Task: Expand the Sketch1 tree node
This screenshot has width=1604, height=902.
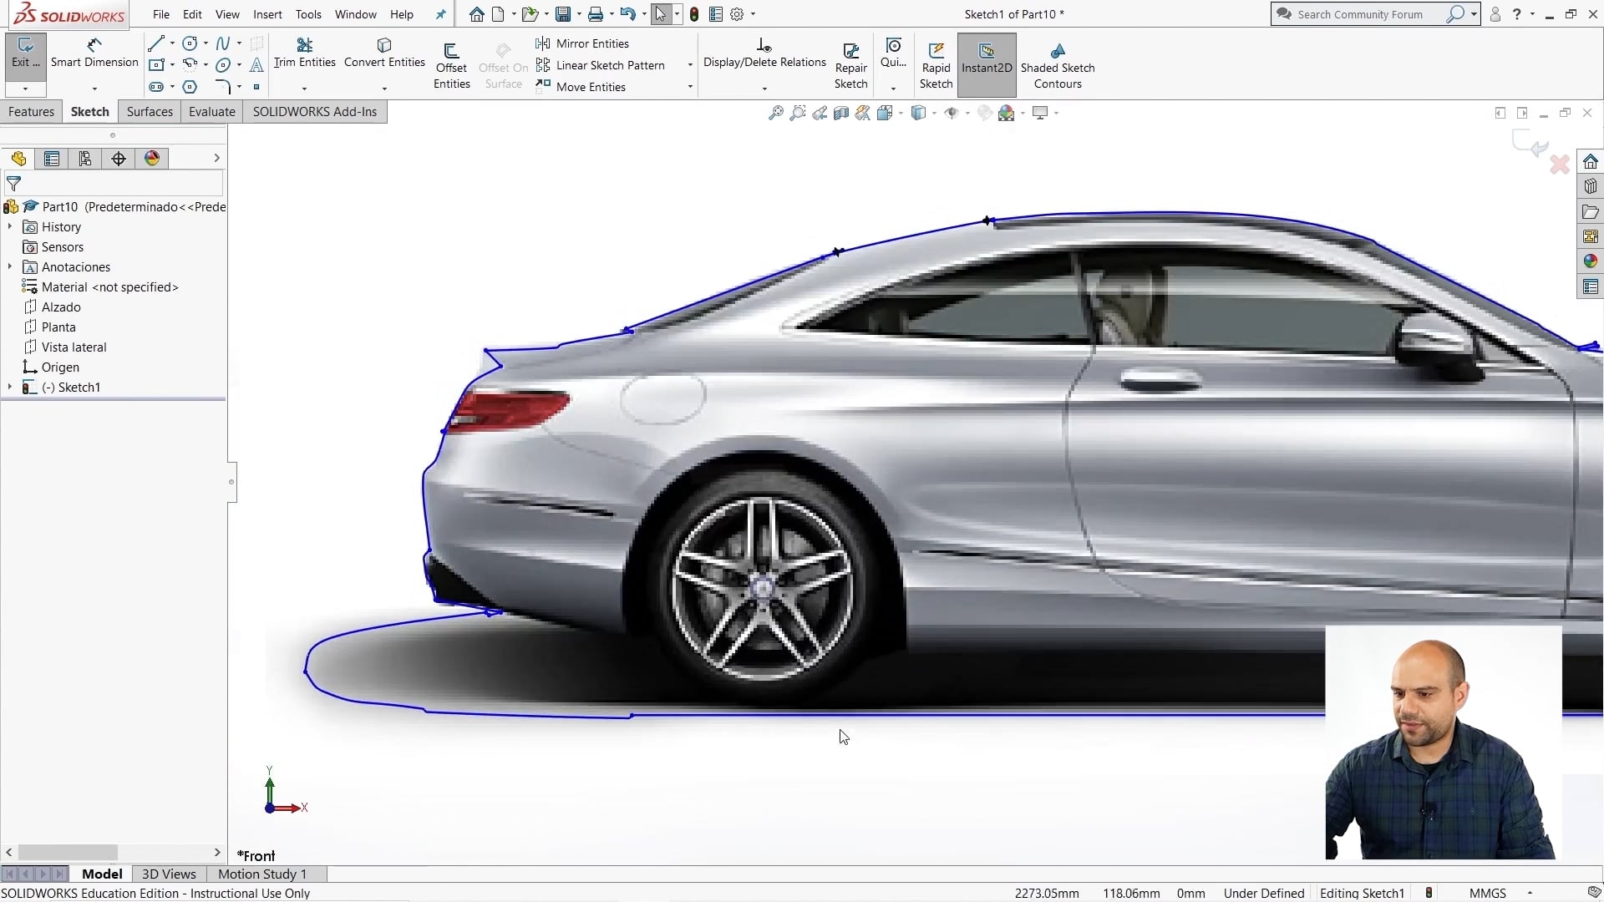Action: (x=9, y=388)
